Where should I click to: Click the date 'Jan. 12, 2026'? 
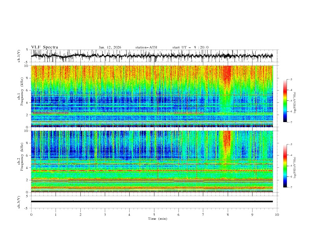tap(110, 47)
